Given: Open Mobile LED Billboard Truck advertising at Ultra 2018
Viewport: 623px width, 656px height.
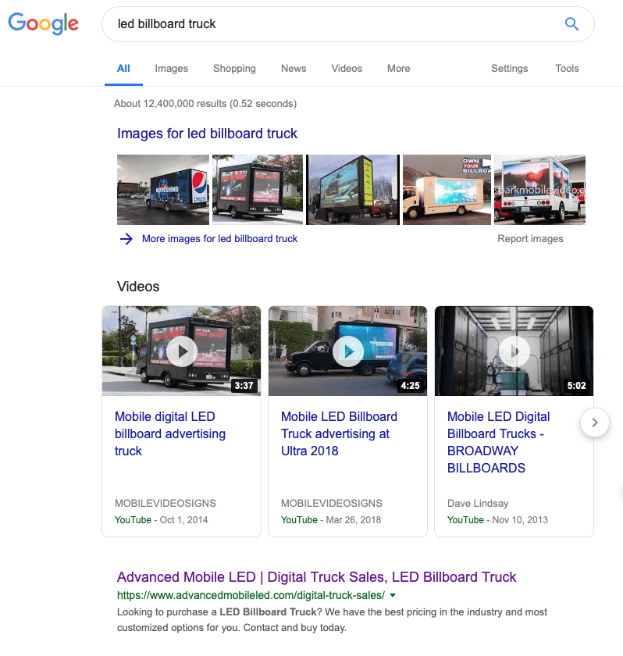Looking at the screenshot, I should [339, 434].
